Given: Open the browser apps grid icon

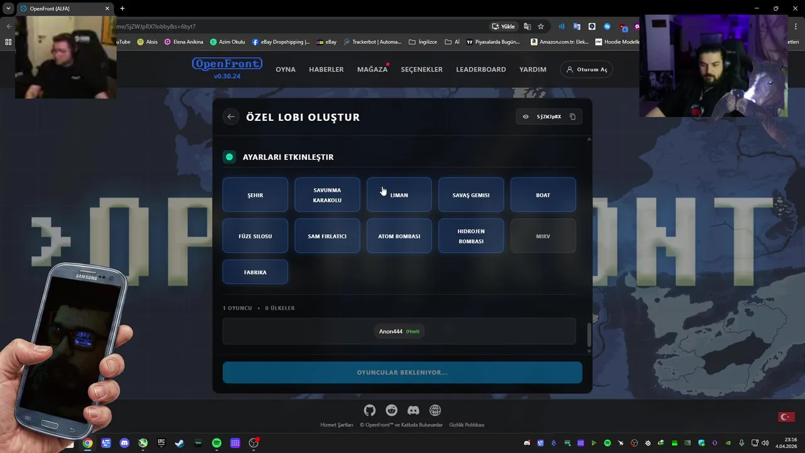Looking at the screenshot, I should tap(8, 42).
